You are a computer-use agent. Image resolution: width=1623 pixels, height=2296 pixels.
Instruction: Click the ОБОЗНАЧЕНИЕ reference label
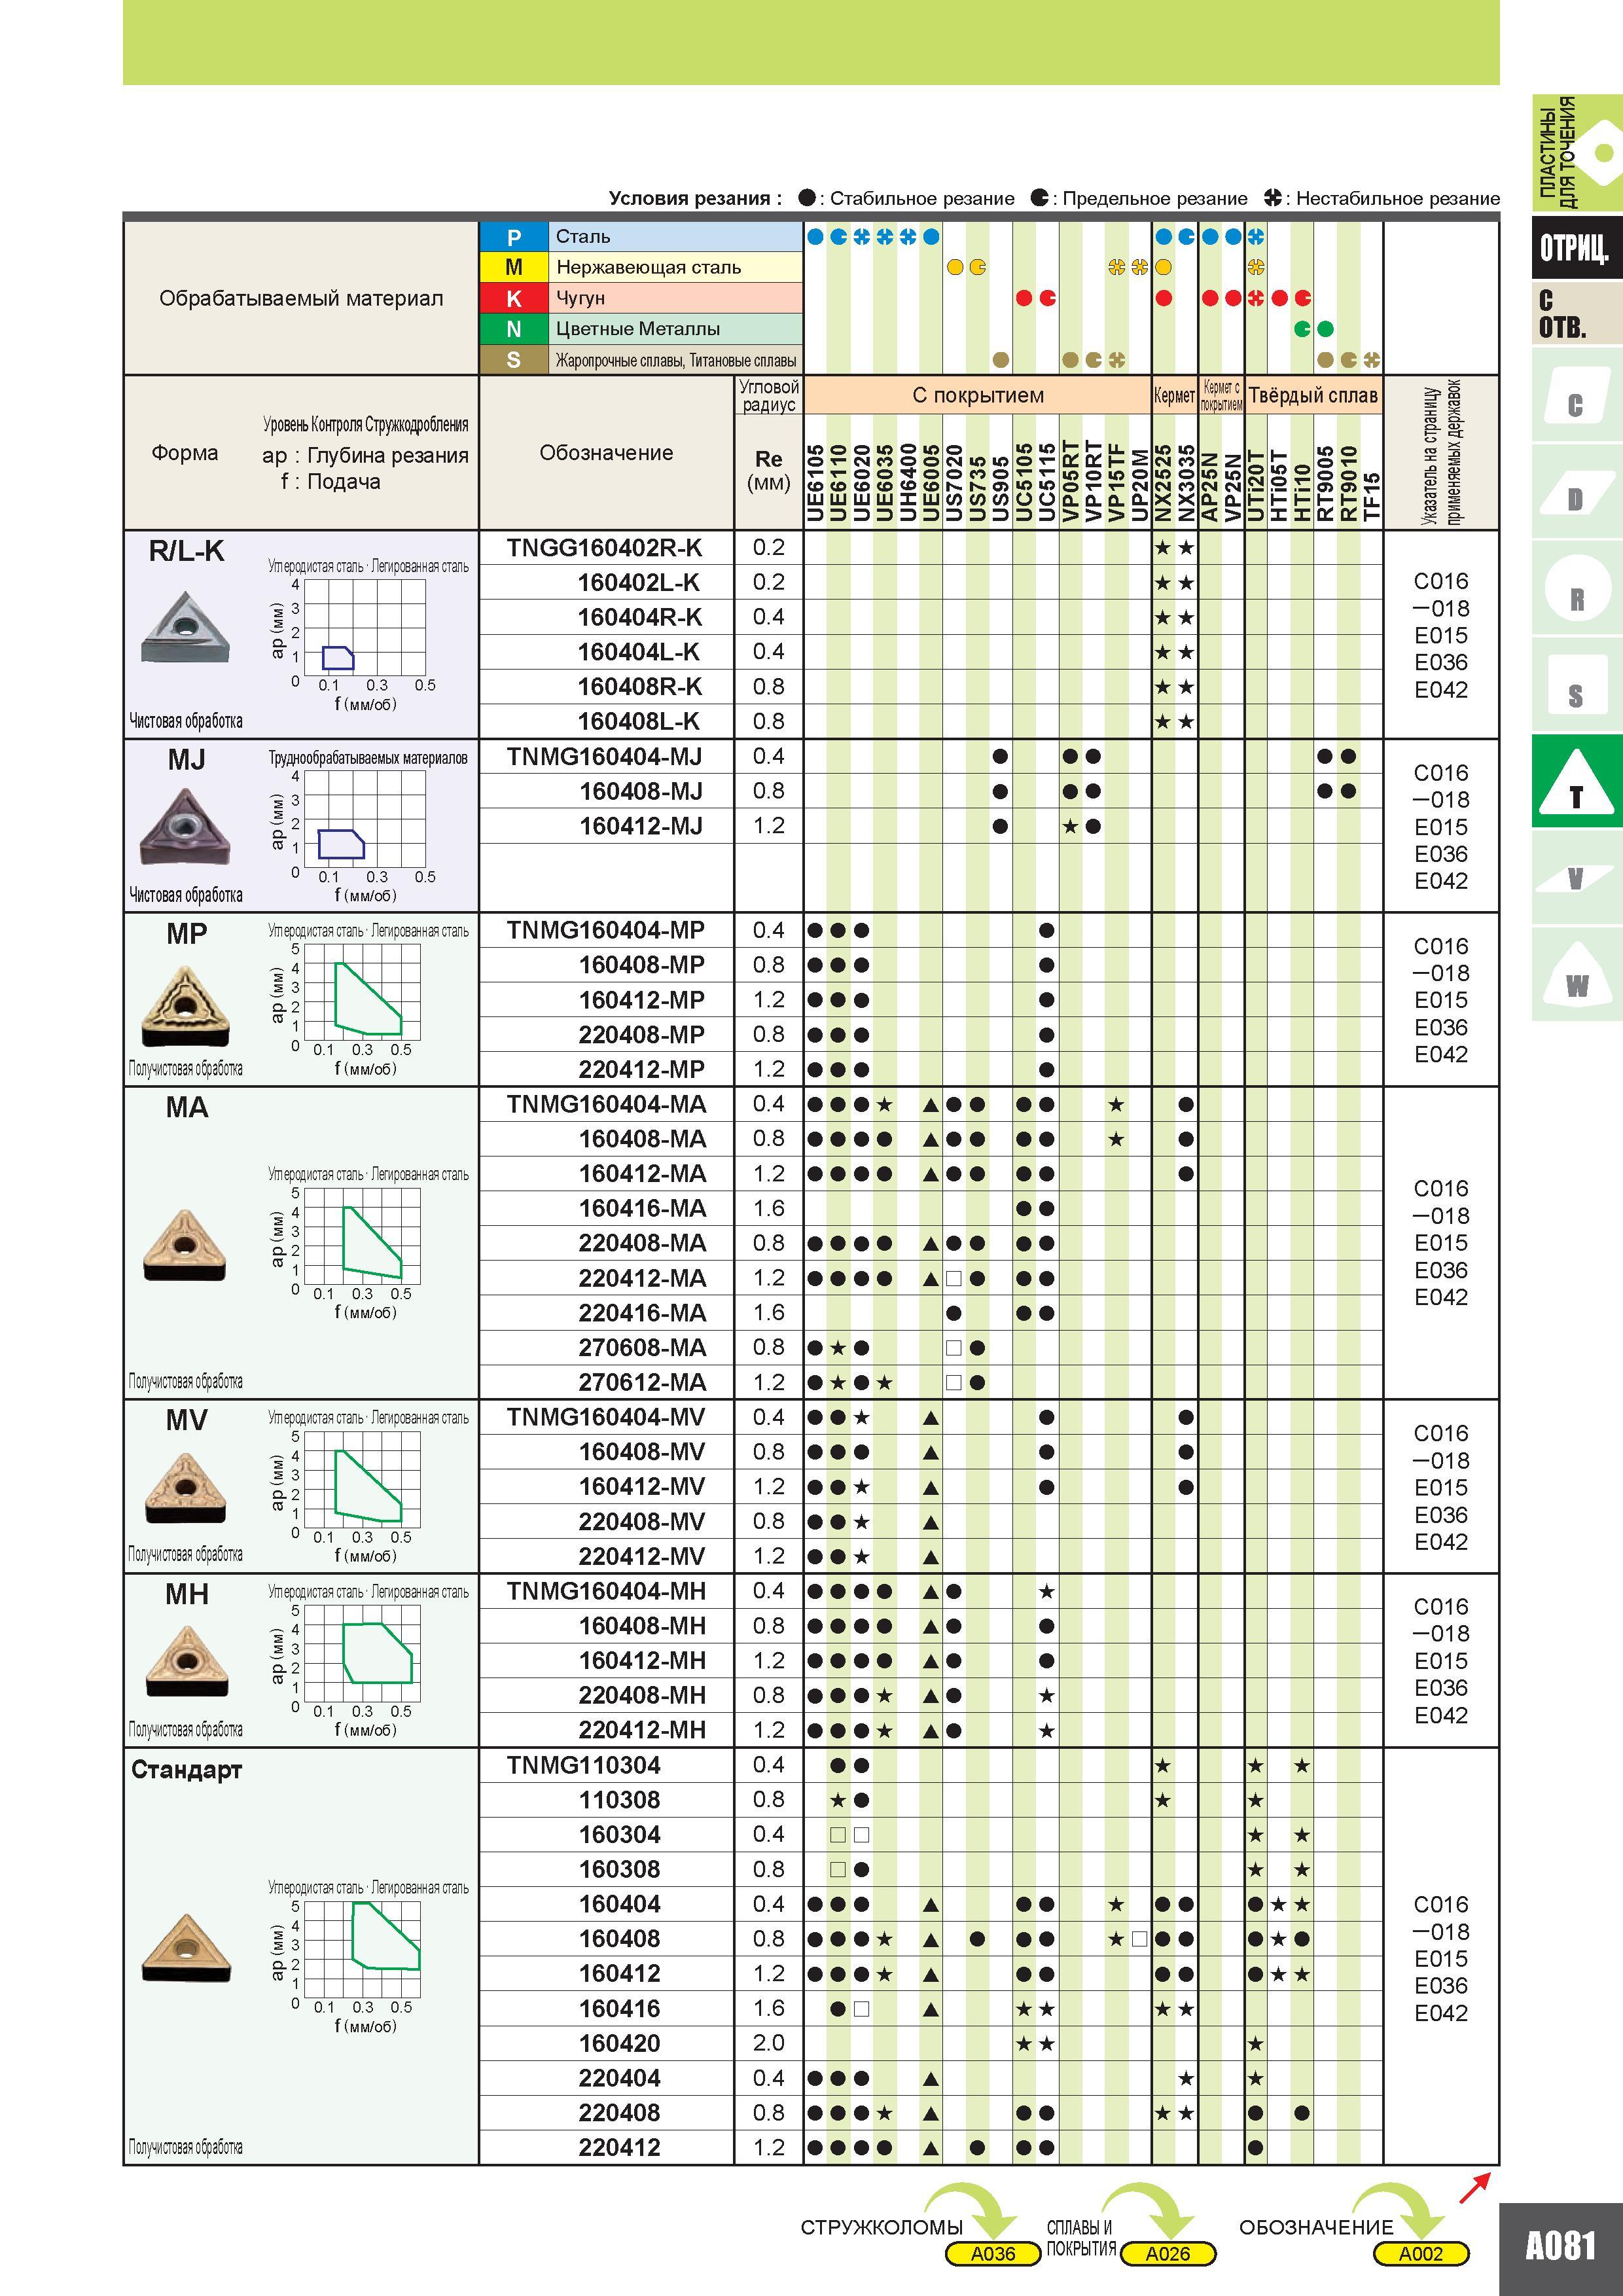tap(1316, 2227)
